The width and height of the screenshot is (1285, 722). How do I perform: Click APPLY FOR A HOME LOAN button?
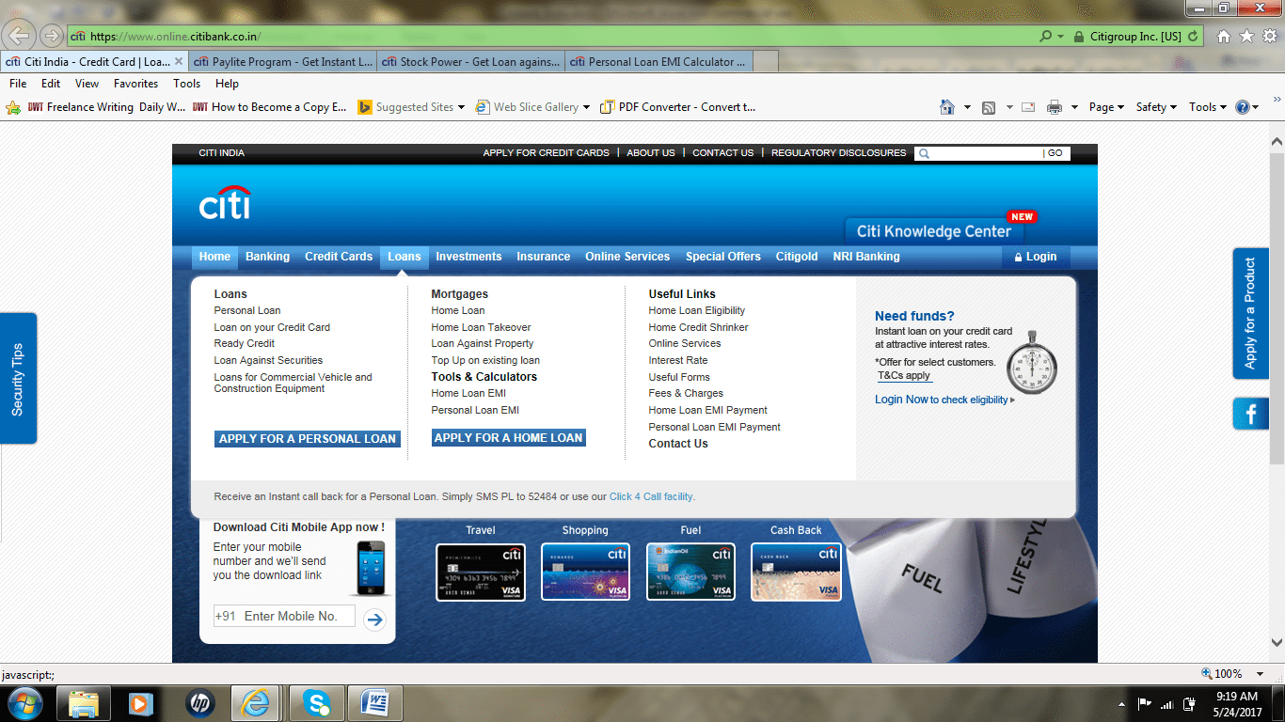(509, 438)
